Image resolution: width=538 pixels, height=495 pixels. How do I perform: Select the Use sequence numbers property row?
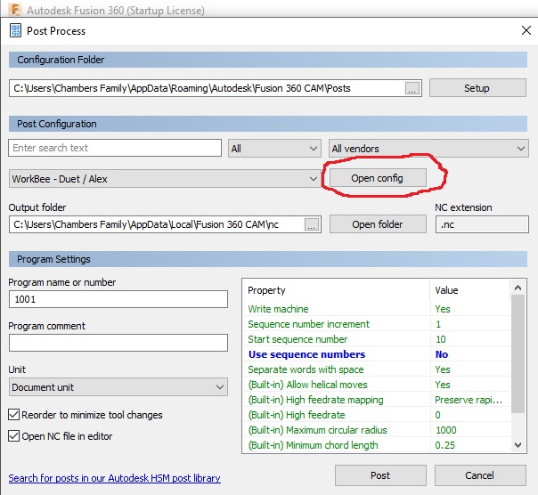pyautogui.click(x=338, y=354)
